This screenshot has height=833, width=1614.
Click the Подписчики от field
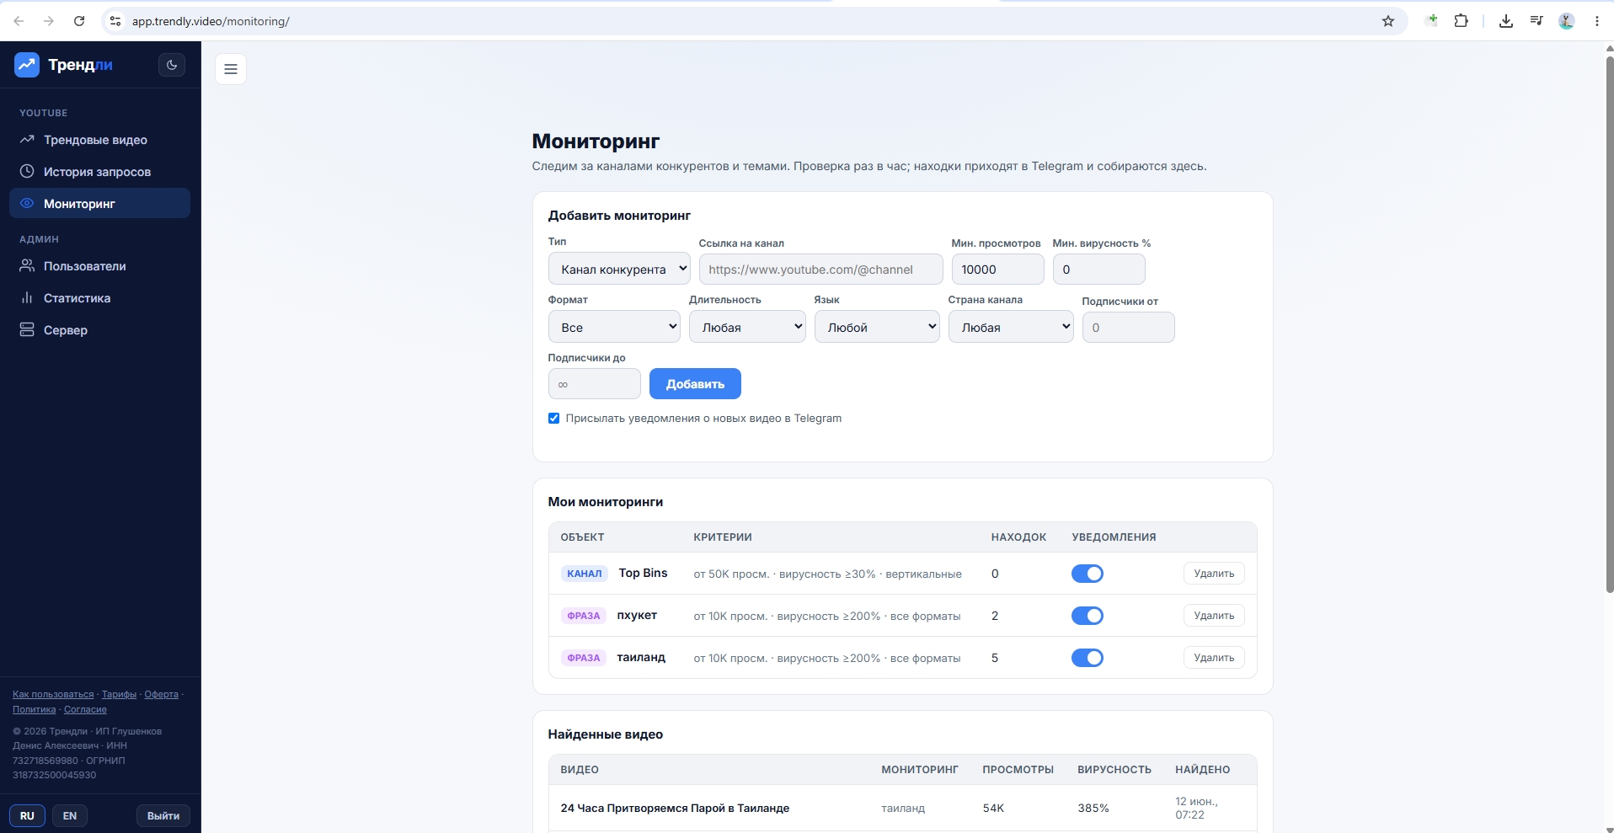coord(1128,328)
